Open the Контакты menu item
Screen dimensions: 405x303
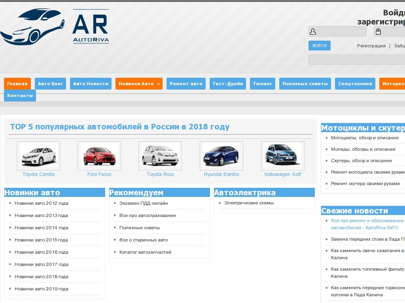tap(20, 95)
